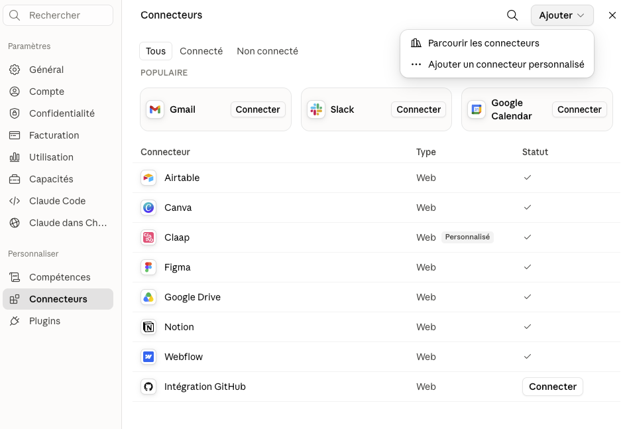
Task: Click the Google Drive row name
Action: point(192,297)
